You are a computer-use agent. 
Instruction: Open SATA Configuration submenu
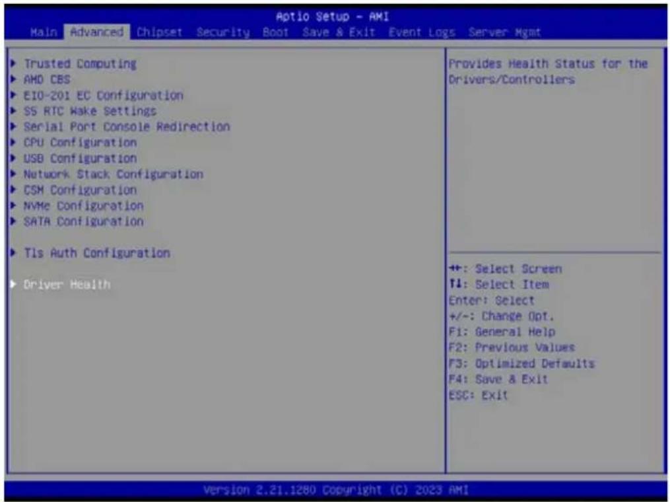pos(84,222)
